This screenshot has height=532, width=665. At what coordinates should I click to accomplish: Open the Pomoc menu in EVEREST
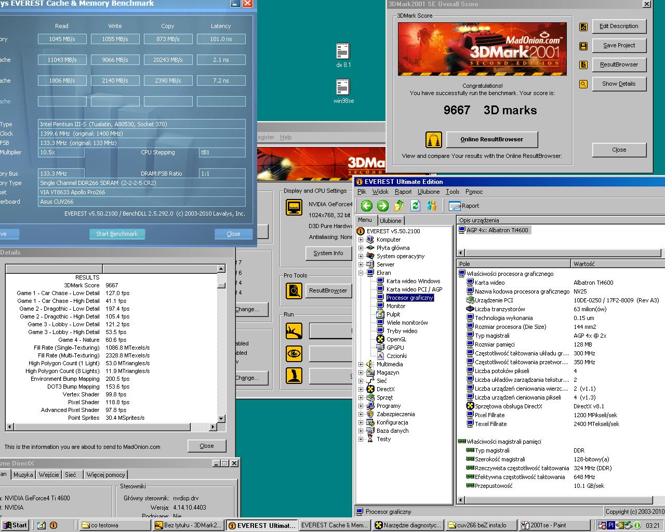click(x=474, y=192)
